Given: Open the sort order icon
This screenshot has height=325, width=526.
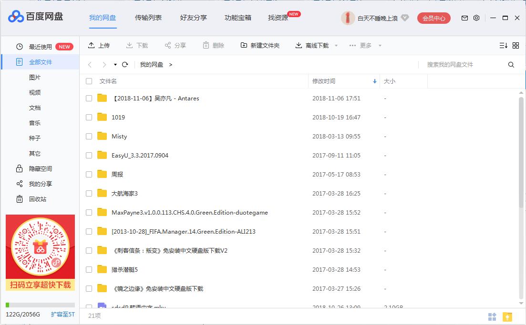Looking at the screenshot, I should coord(503,46).
